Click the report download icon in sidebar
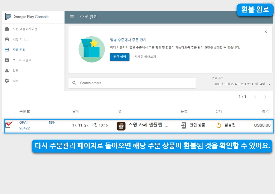Image resolution: width=278 pixels, height=194 pixels. click(x=7, y=60)
